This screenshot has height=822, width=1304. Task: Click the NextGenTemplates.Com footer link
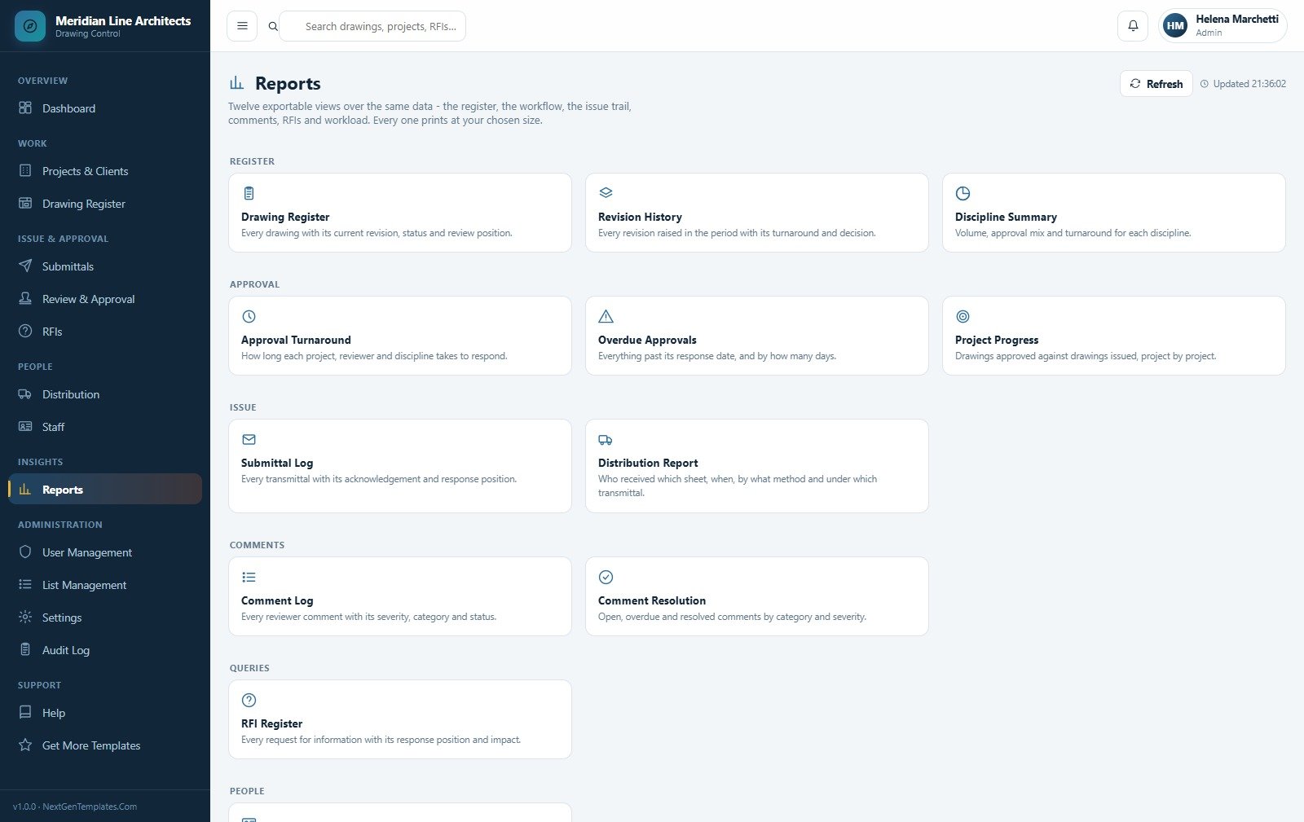click(x=90, y=807)
